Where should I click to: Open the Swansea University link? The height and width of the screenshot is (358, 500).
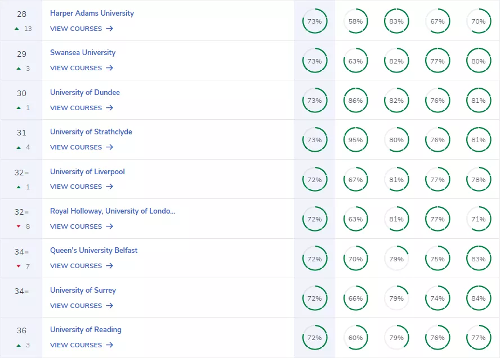pyautogui.click(x=83, y=52)
